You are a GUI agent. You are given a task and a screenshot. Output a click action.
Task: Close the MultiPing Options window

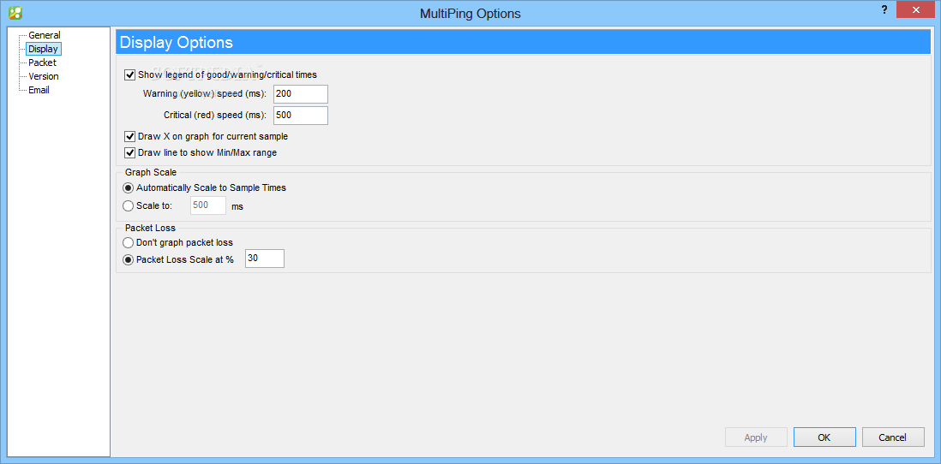[x=916, y=9]
